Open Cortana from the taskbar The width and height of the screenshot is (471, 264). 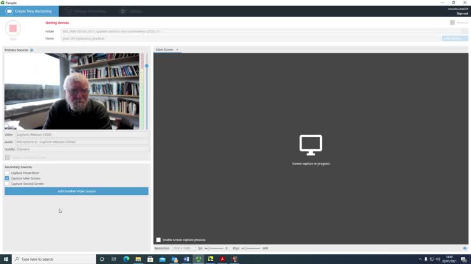(x=102, y=259)
